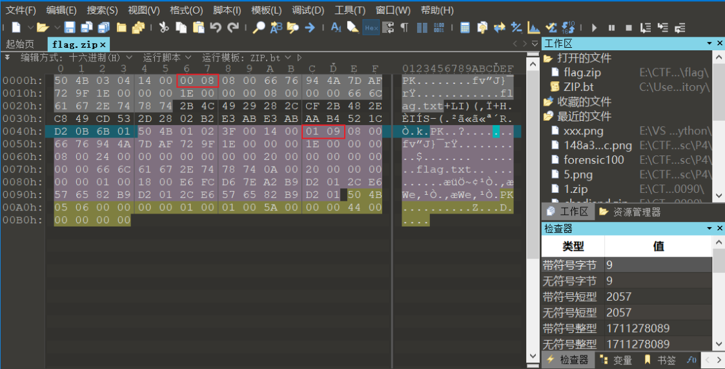Click the Open file folder icon
Viewport: 725px width, 369px height.
pyautogui.click(x=43, y=28)
